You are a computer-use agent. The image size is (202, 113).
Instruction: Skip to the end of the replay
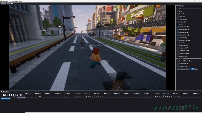pos(21,95)
